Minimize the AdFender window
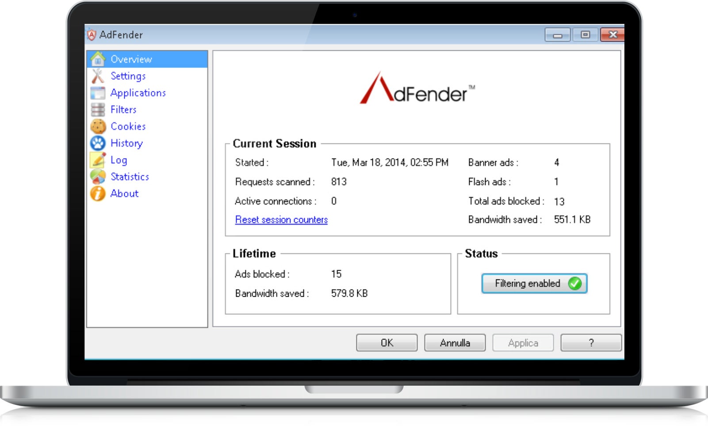The image size is (708, 426). [557, 35]
